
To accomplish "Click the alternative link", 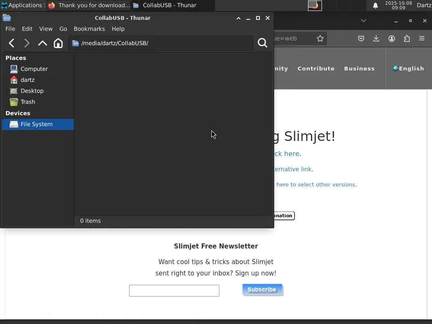I will point(294,169).
